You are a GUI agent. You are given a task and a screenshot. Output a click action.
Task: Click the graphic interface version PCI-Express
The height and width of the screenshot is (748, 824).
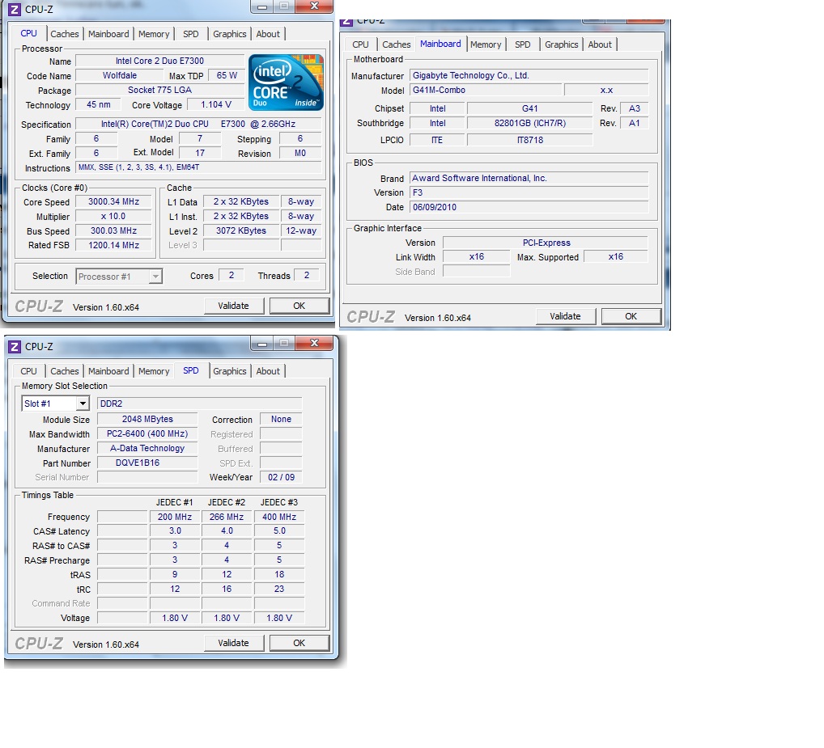tap(546, 243)
